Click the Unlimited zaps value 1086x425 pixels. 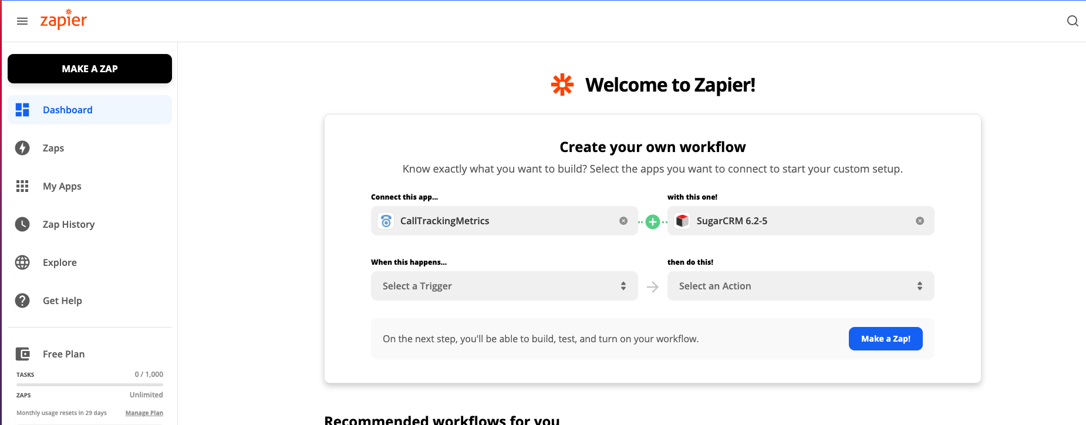146,395
